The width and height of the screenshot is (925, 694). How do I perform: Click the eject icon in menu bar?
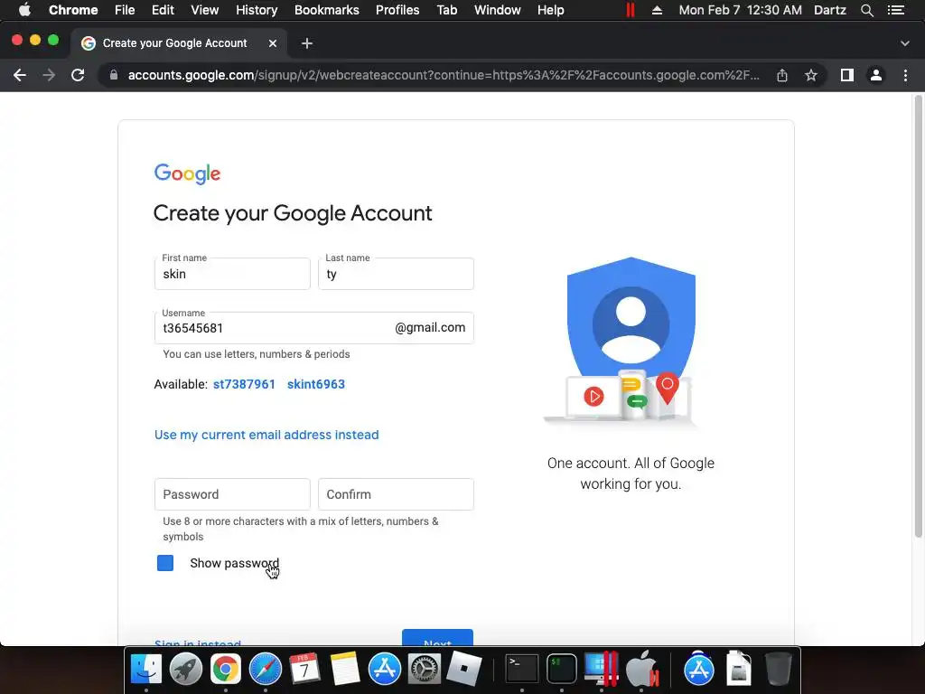pyautogui.click(x=657, y=10)
